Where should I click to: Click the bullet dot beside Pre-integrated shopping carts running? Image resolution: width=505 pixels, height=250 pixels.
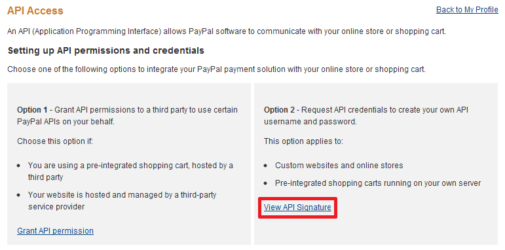click(265, 183)
